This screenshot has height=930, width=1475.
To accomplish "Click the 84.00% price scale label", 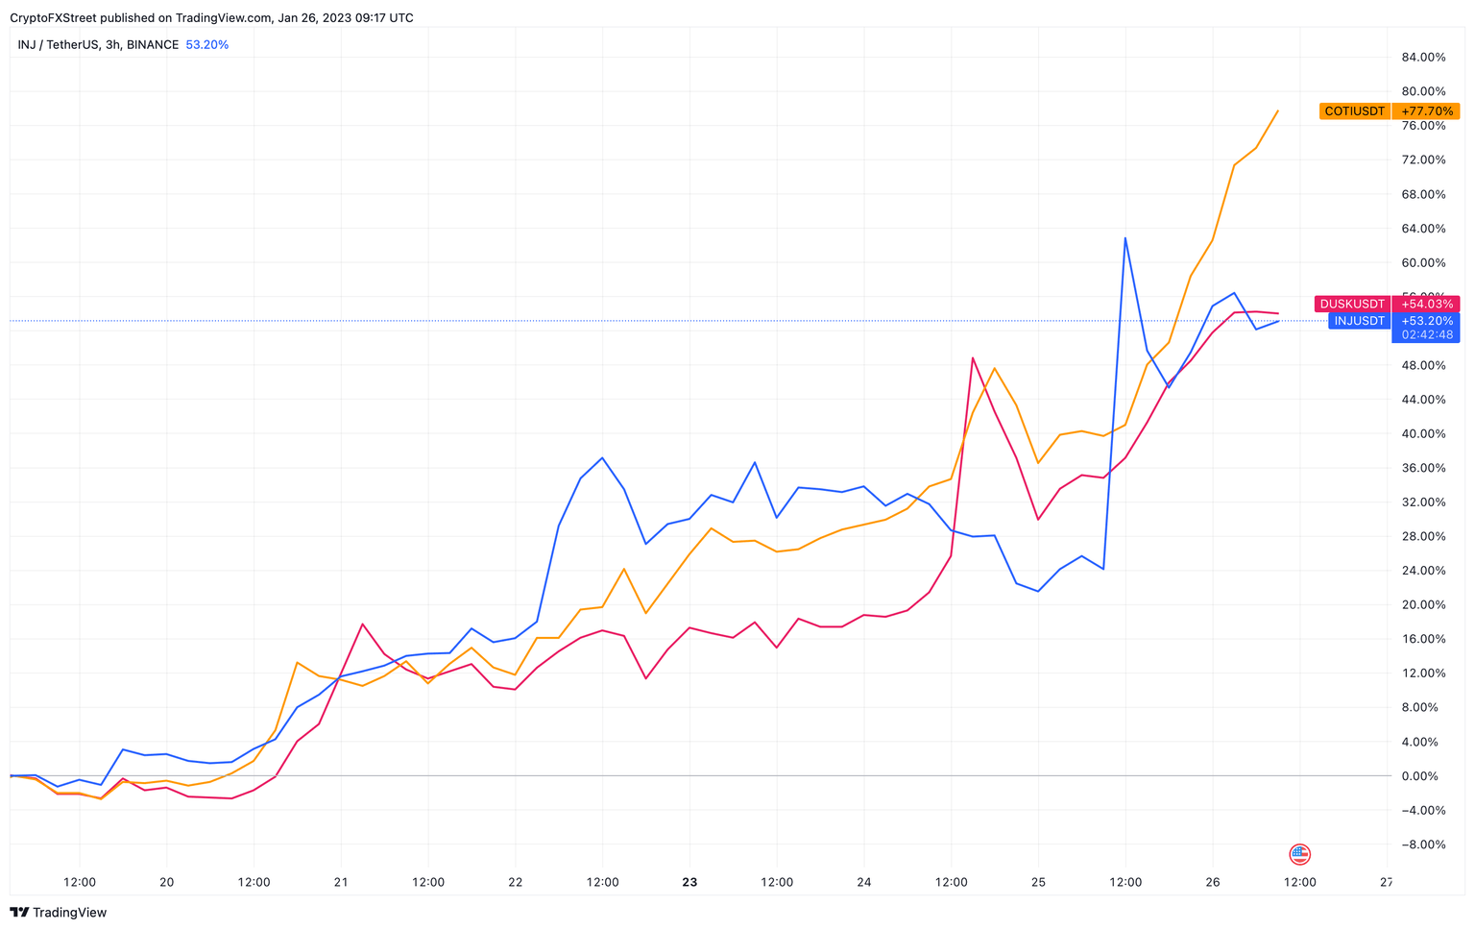I will 1423,58.
